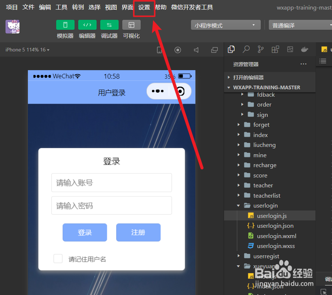Viewport: 332px width, 295px height.
Task: Open the 项目 menu
Action: coord(12,7)
